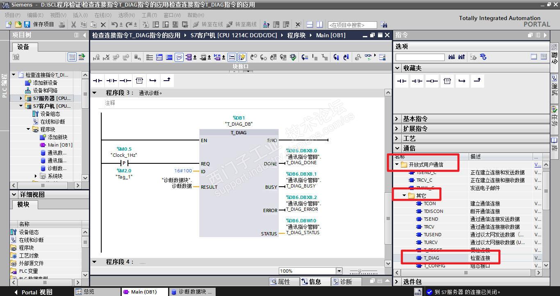560x296 pixels.
Task: Toggle the favorites star in editor toolbar
Action: pos(242,57)
